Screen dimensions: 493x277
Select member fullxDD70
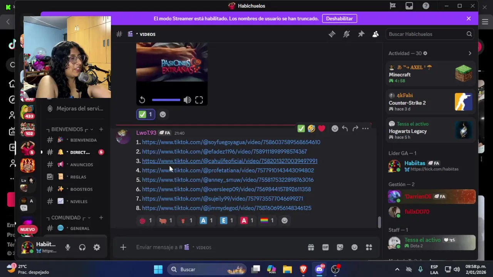(x=431, y=212)
